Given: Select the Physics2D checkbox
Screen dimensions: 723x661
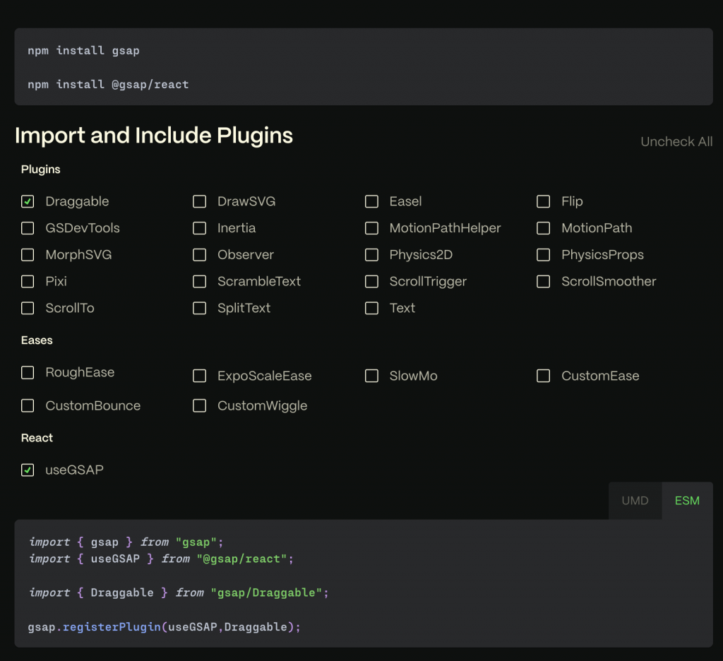Looking at the screenshot, I should click(x=371, y=255).
